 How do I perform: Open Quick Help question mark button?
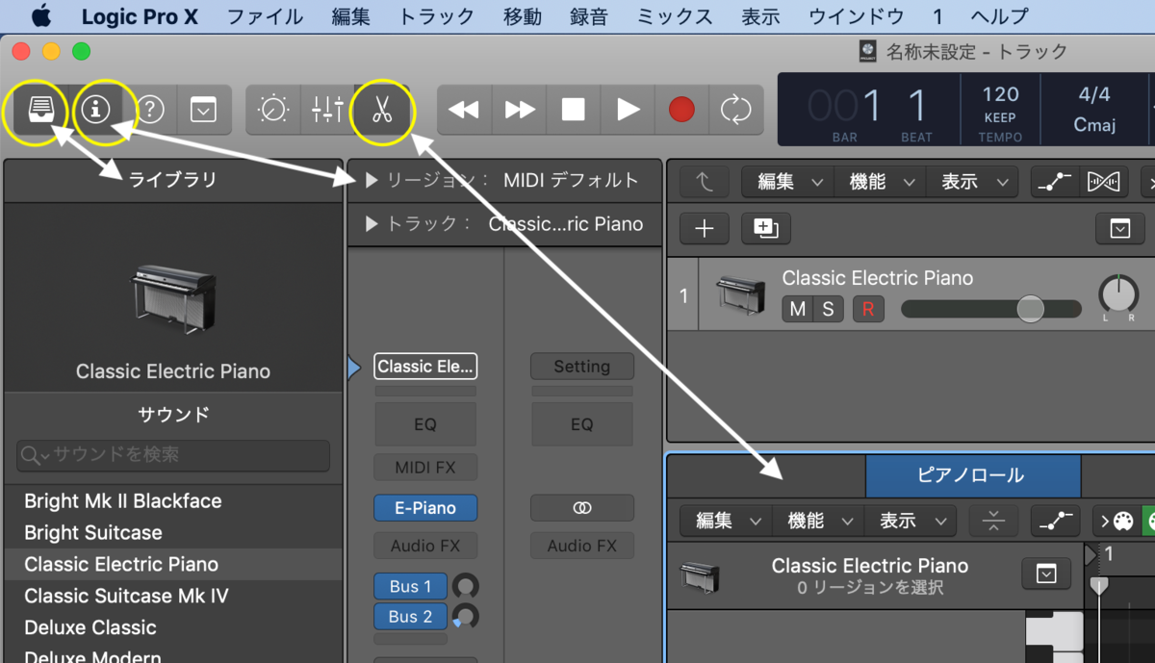[150, 109]
